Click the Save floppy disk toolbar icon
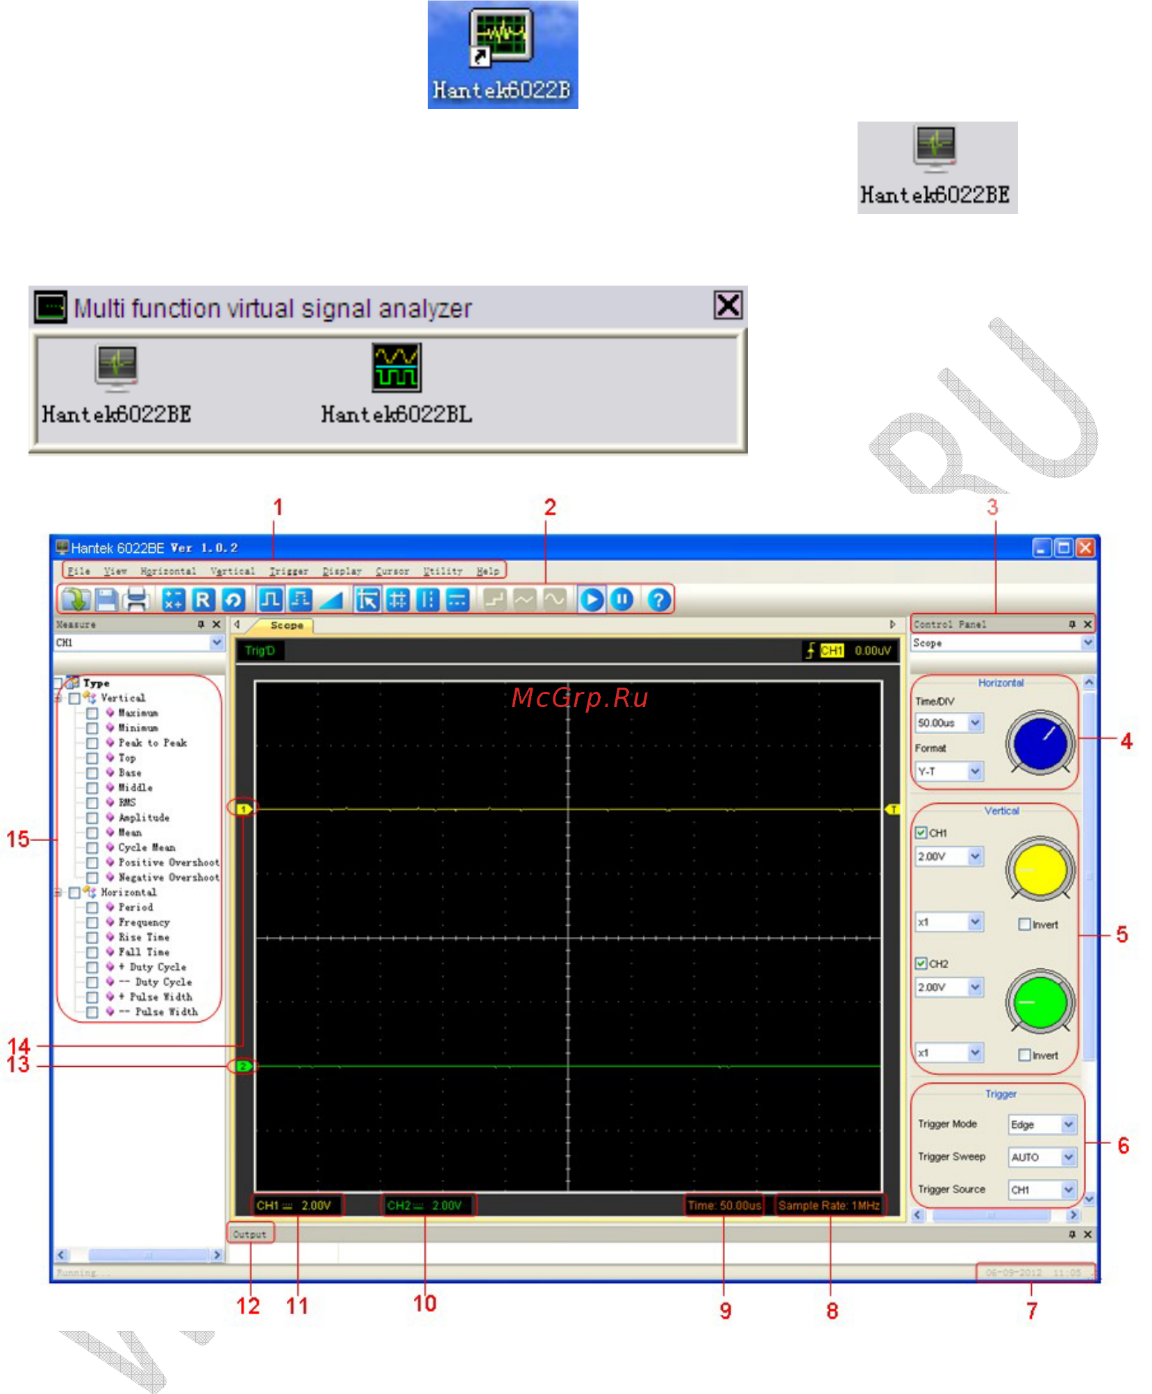 106,600
